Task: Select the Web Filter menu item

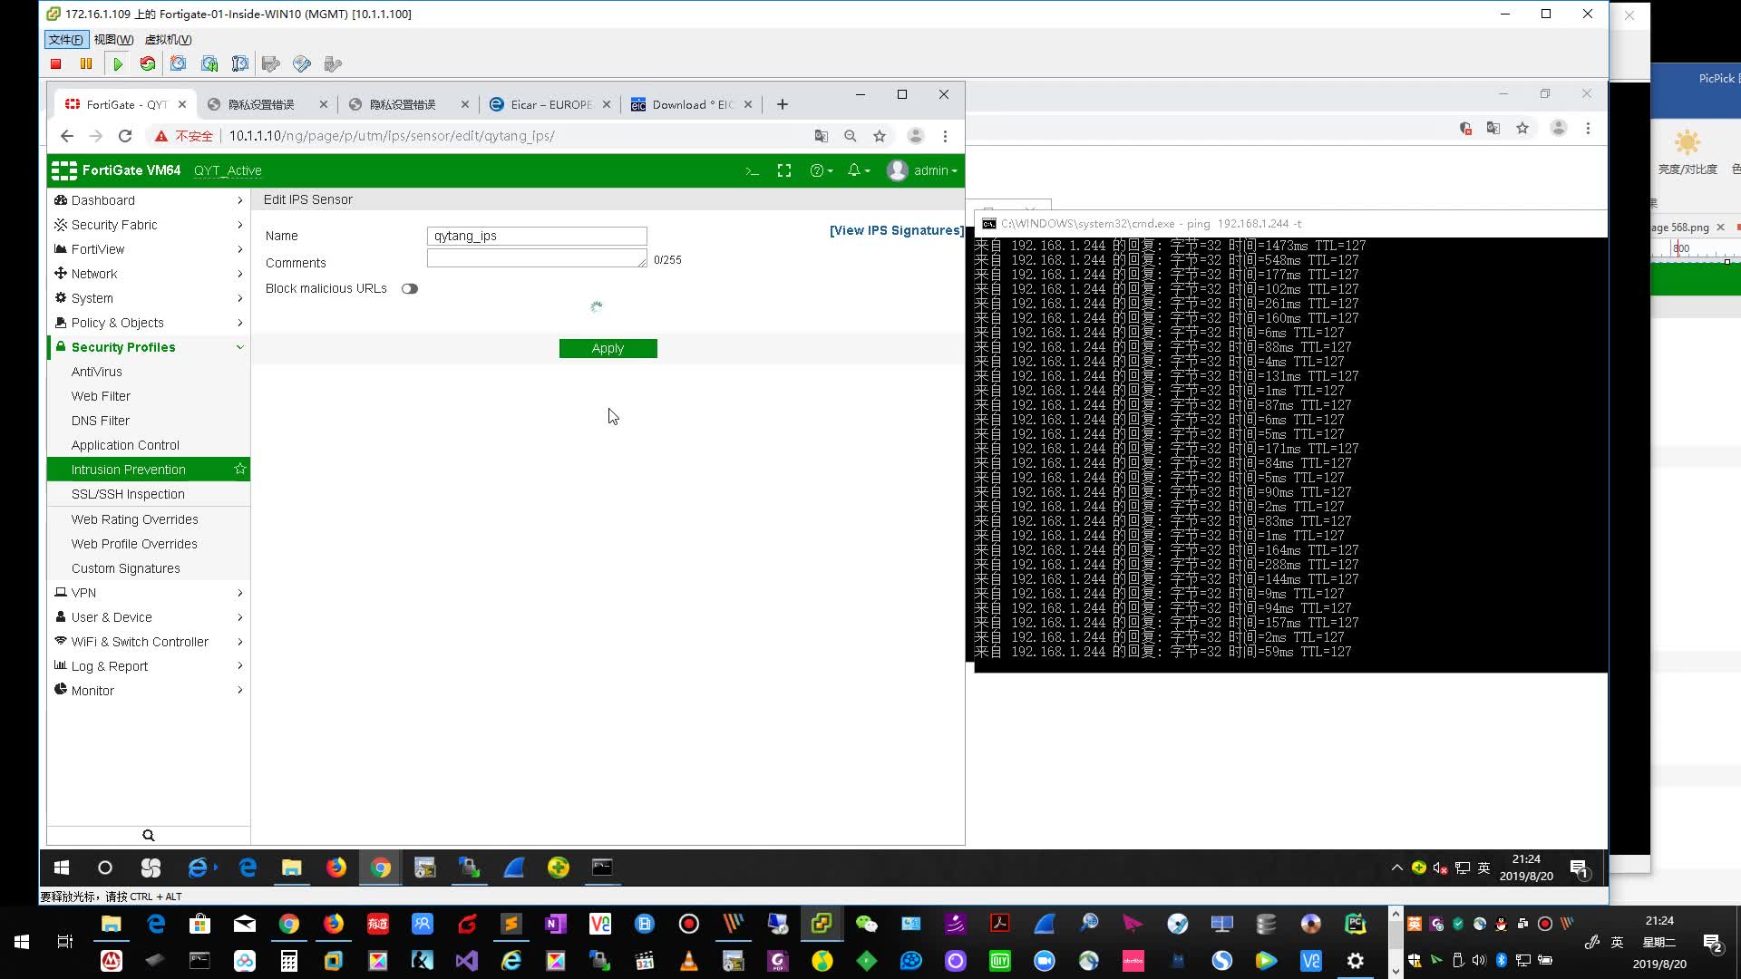Action: [101, 395]
